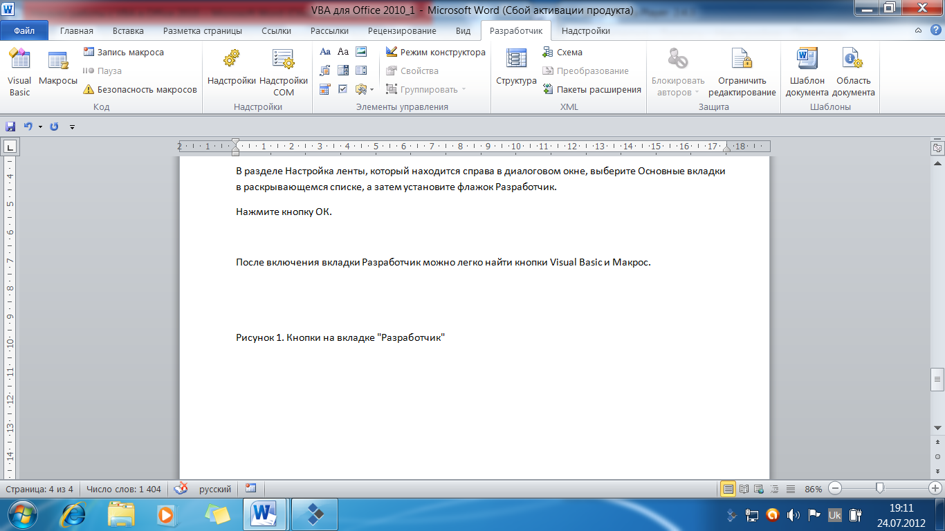Undo last action in quick access toolbar

[x=28, y=127]
